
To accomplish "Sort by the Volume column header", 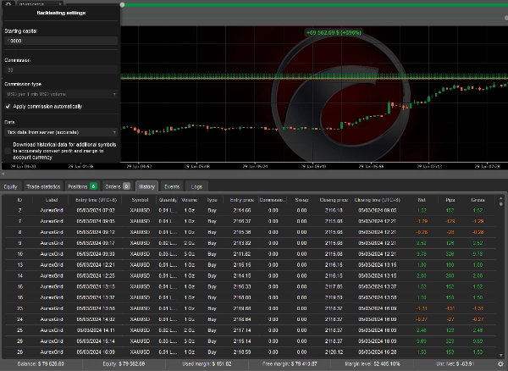I will coord(190,200).
